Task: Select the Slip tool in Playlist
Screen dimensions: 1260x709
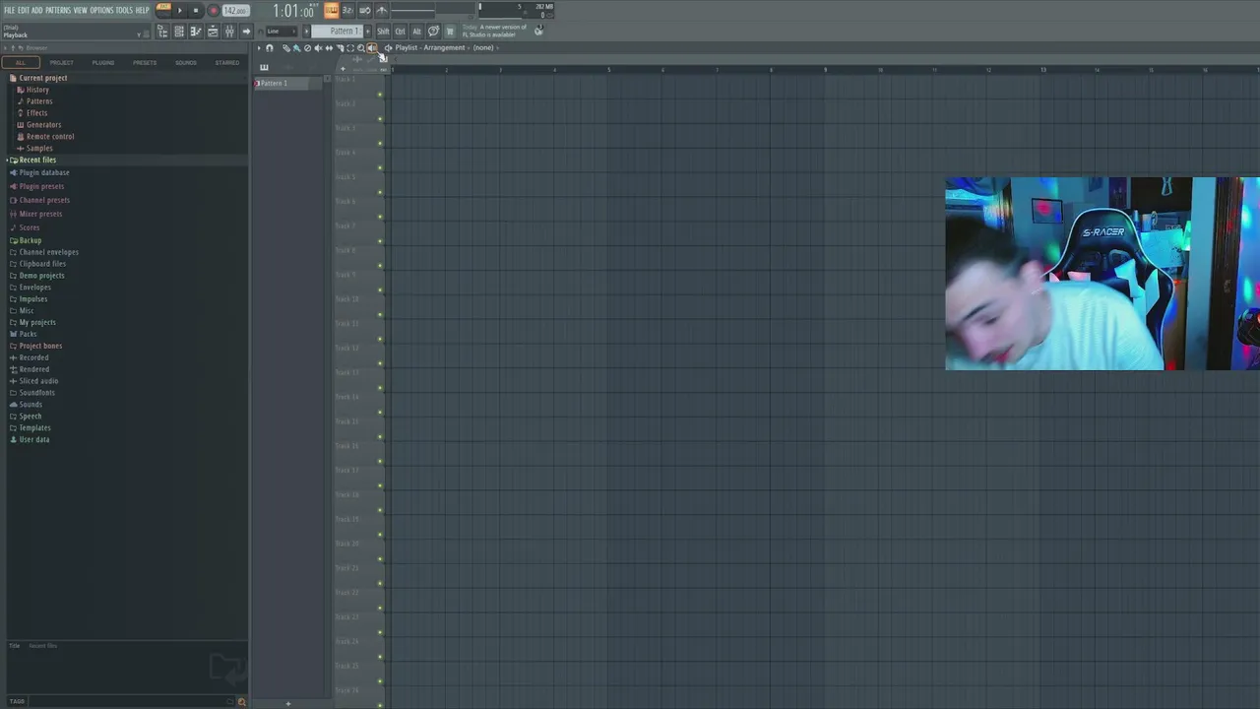Action: tap(329, 47)
